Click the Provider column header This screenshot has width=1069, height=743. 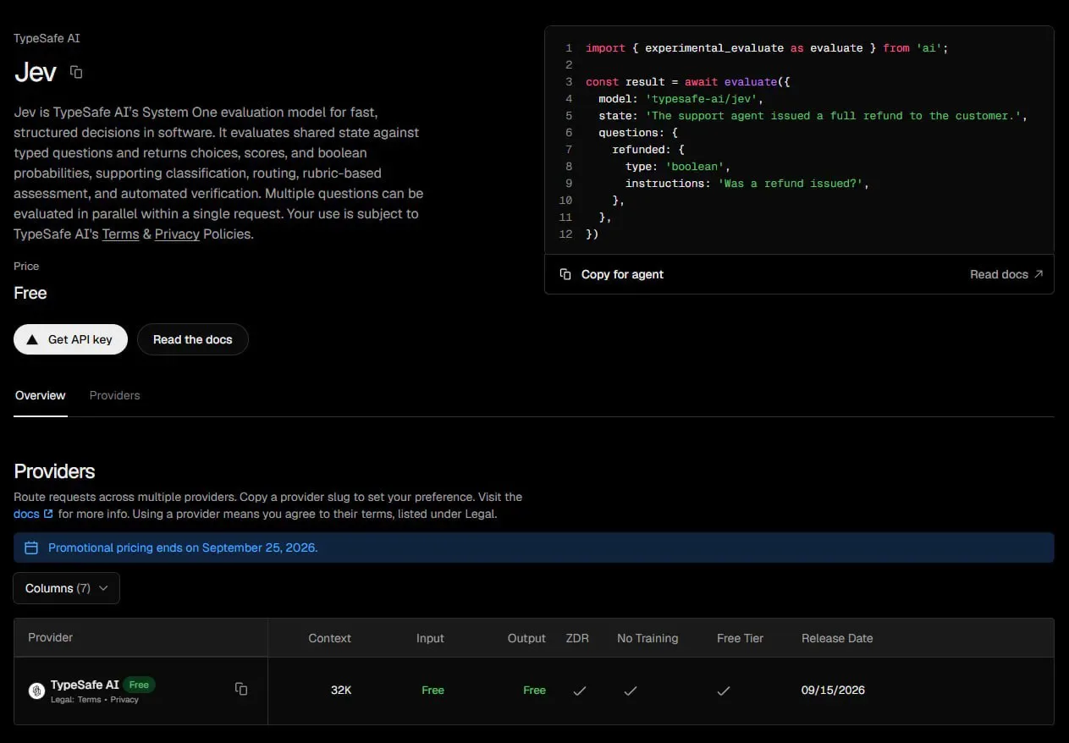tap(51, 638)
